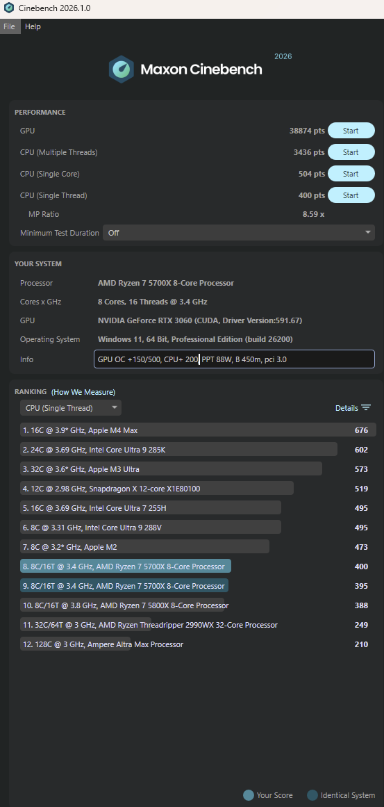Select the Snapdragon X 12-core X1E80100 row
Viewport: 384px width, 807px height.
(198, 489)
